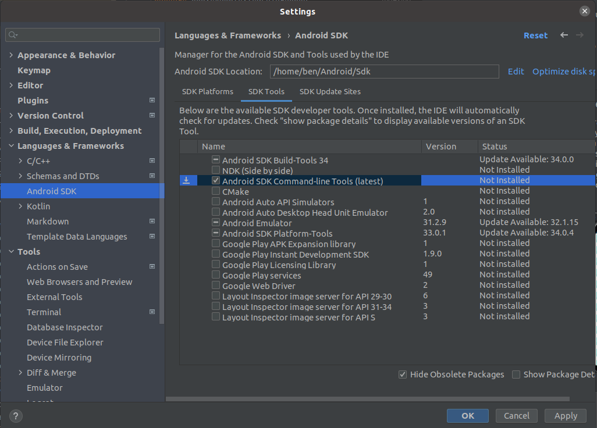597x428 pixels.
Task: Check the Google Play services checkbox
Action: click(216, 274)
